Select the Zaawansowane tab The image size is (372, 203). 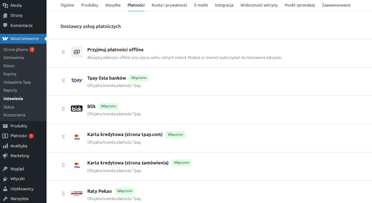[336, 5]
